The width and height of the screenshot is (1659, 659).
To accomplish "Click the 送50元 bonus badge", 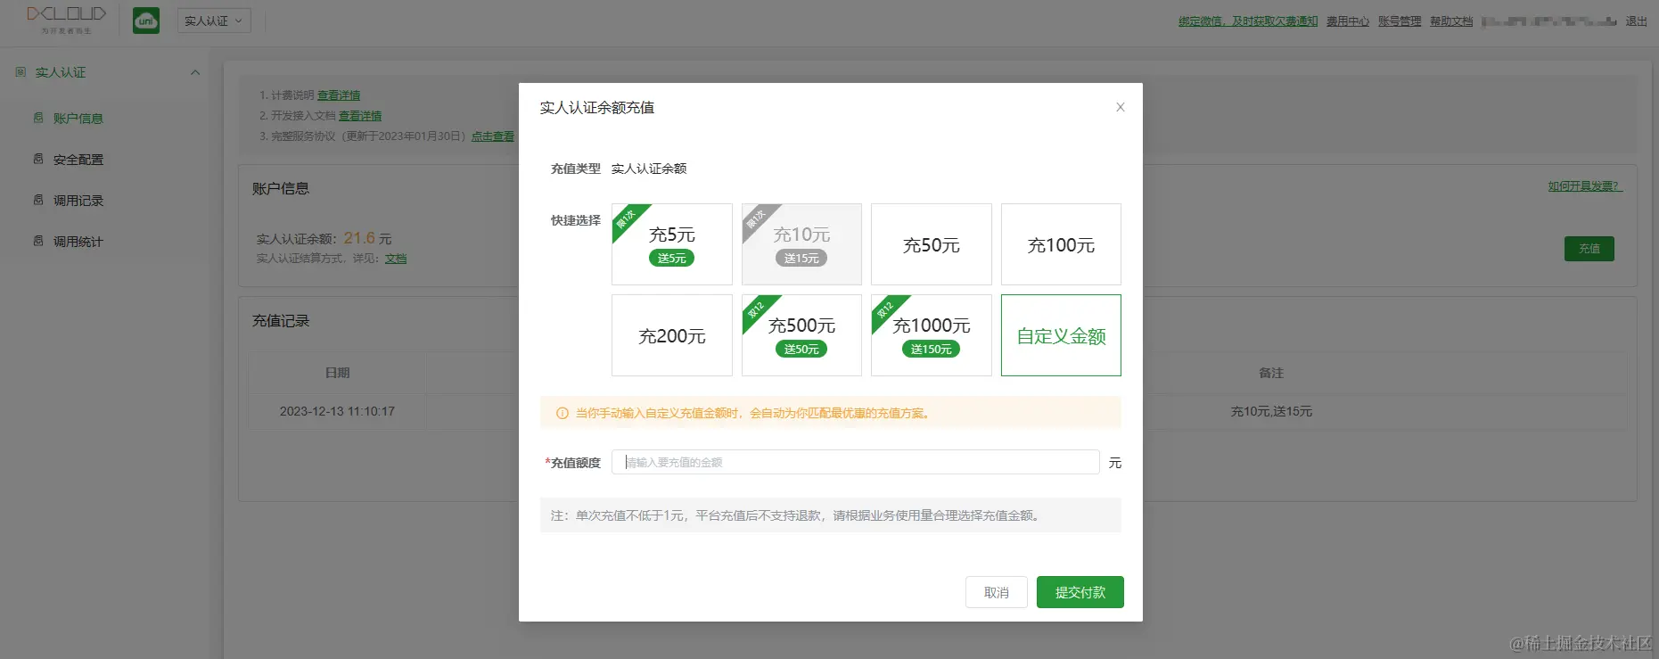I will pyautogui.click(x=801, y=350).
